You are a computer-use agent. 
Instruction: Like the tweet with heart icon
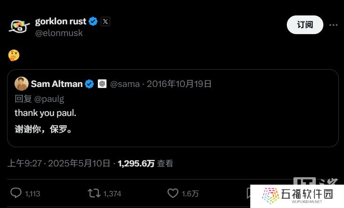click(173, 193)
